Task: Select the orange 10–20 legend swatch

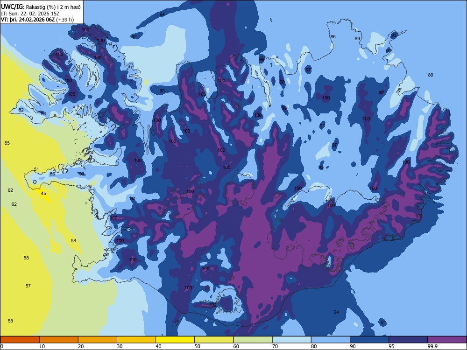Action: tap(59, 340)
